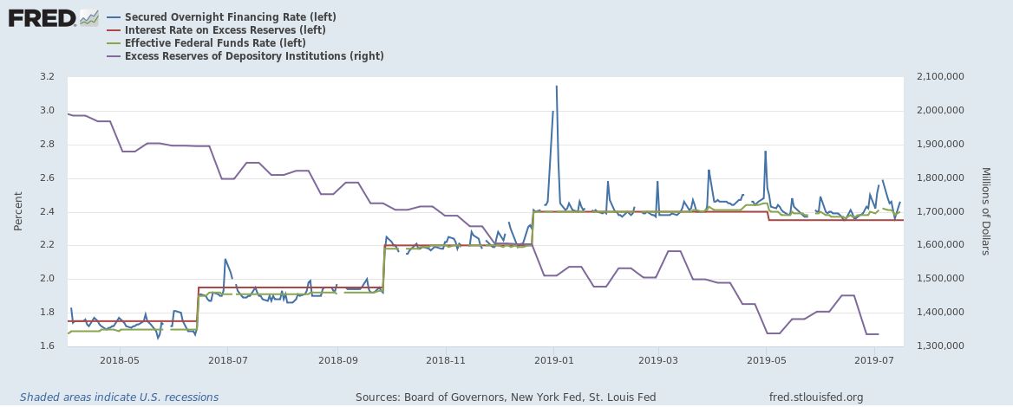
Task: Click the Percent left axis title
Action: click(x=19, y=211)
